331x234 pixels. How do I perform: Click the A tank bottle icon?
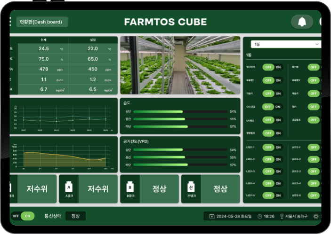69,187
